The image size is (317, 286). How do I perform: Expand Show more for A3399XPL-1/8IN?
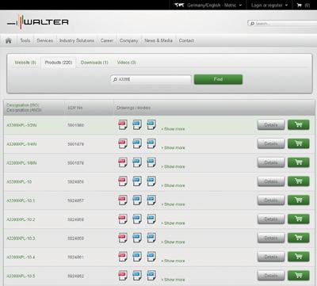174,166
